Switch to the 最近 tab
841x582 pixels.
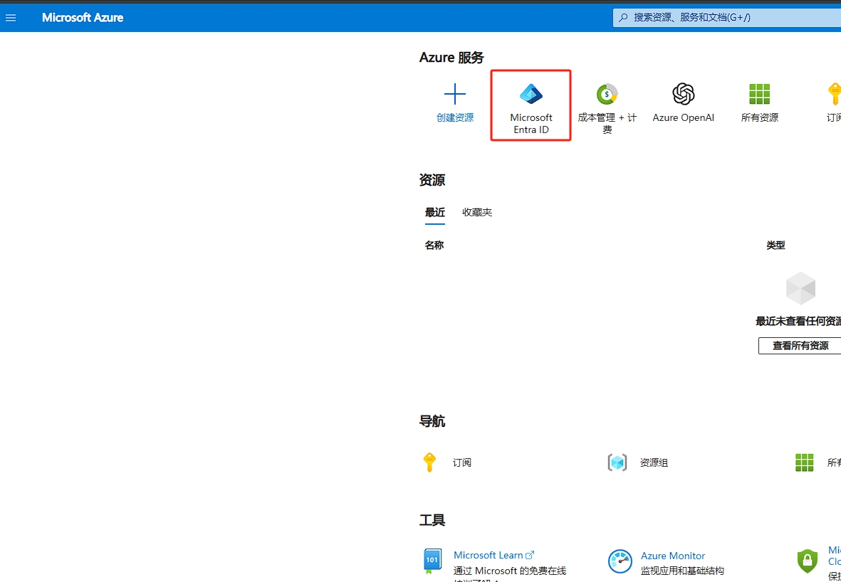click(435, 212)
